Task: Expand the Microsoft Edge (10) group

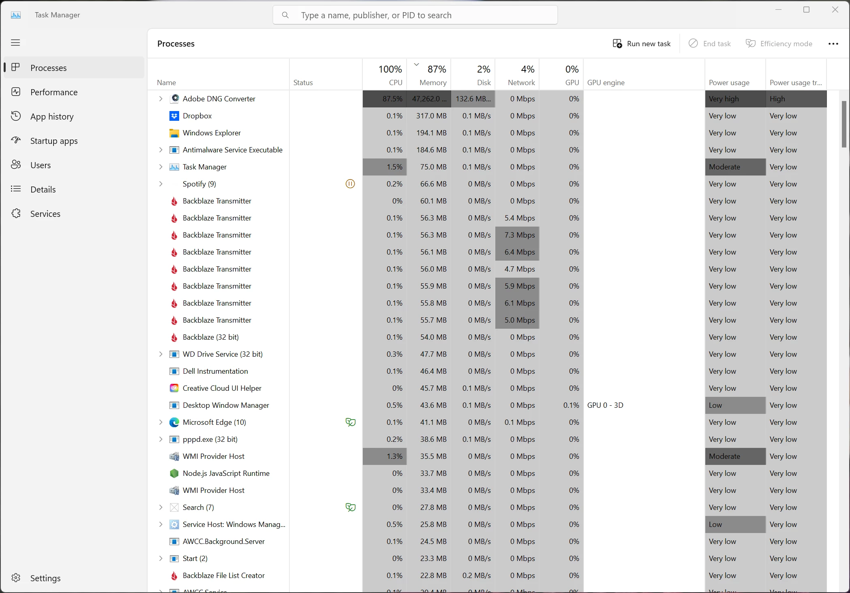Action: point(161,422)
